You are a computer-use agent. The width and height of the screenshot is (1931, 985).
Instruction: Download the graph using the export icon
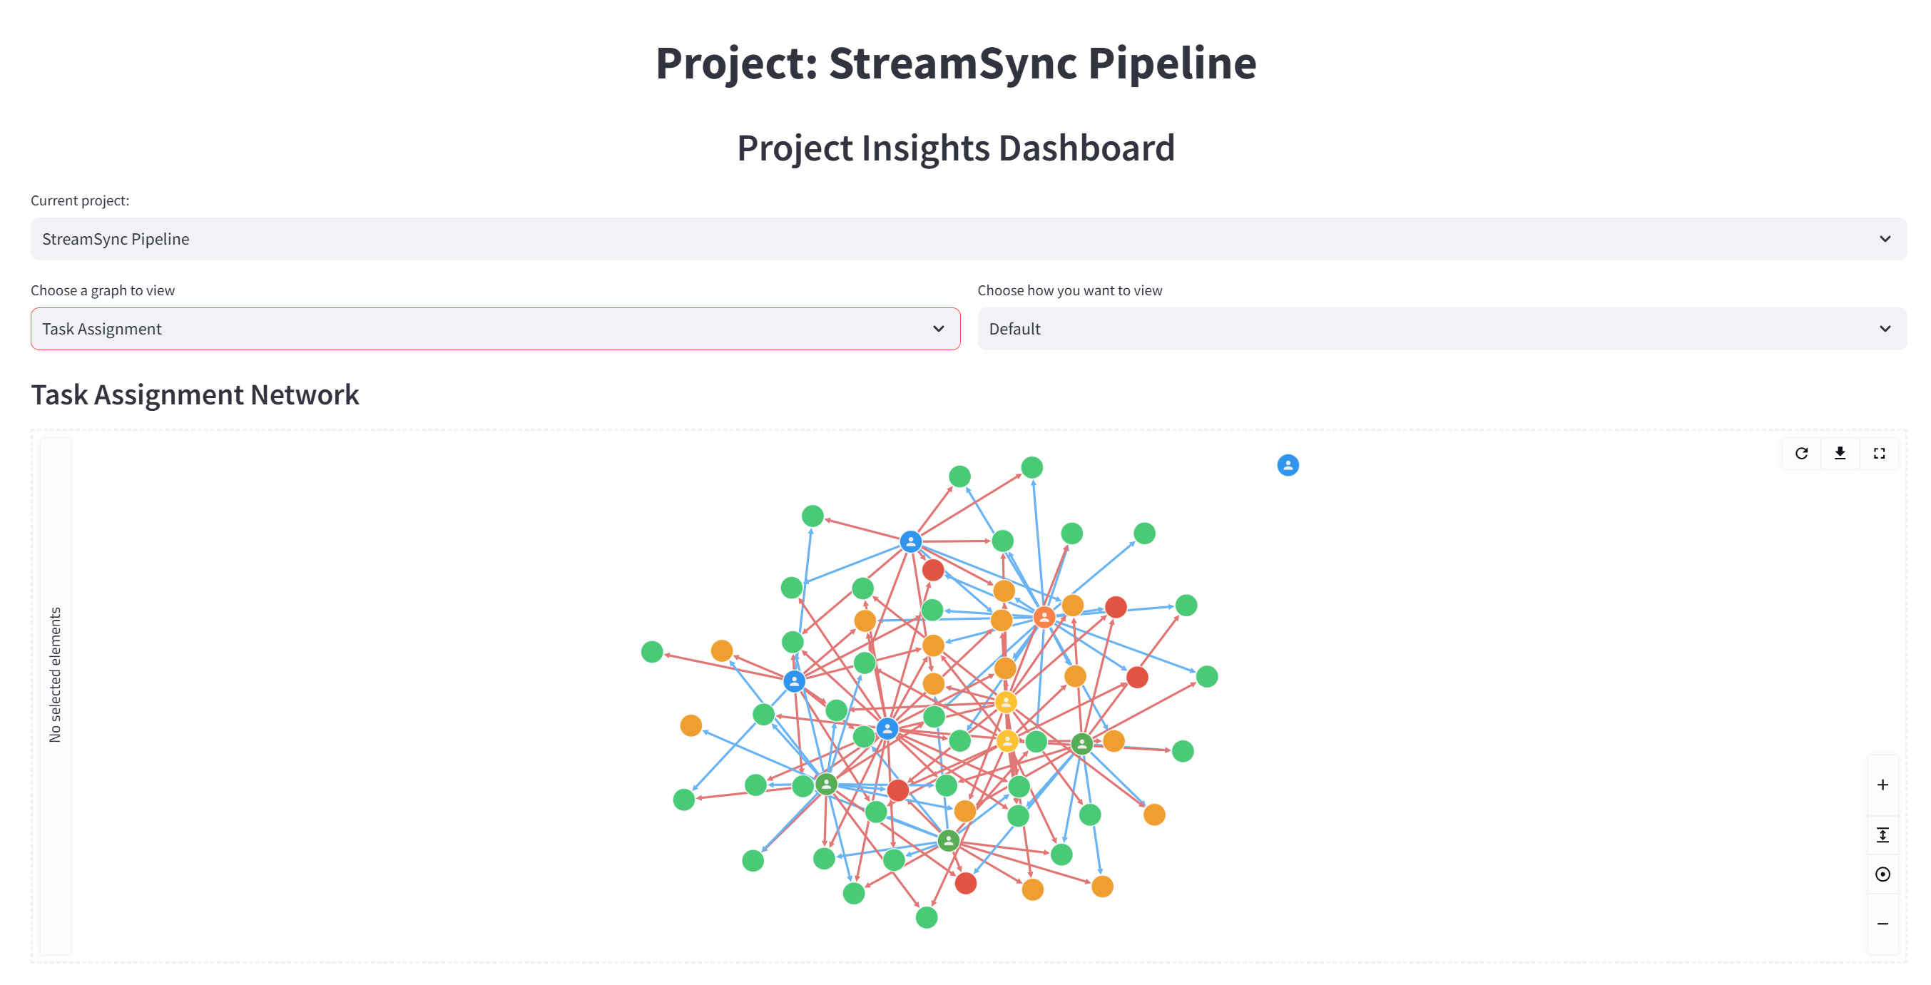pyautogui.click(x=1840, y=454)
